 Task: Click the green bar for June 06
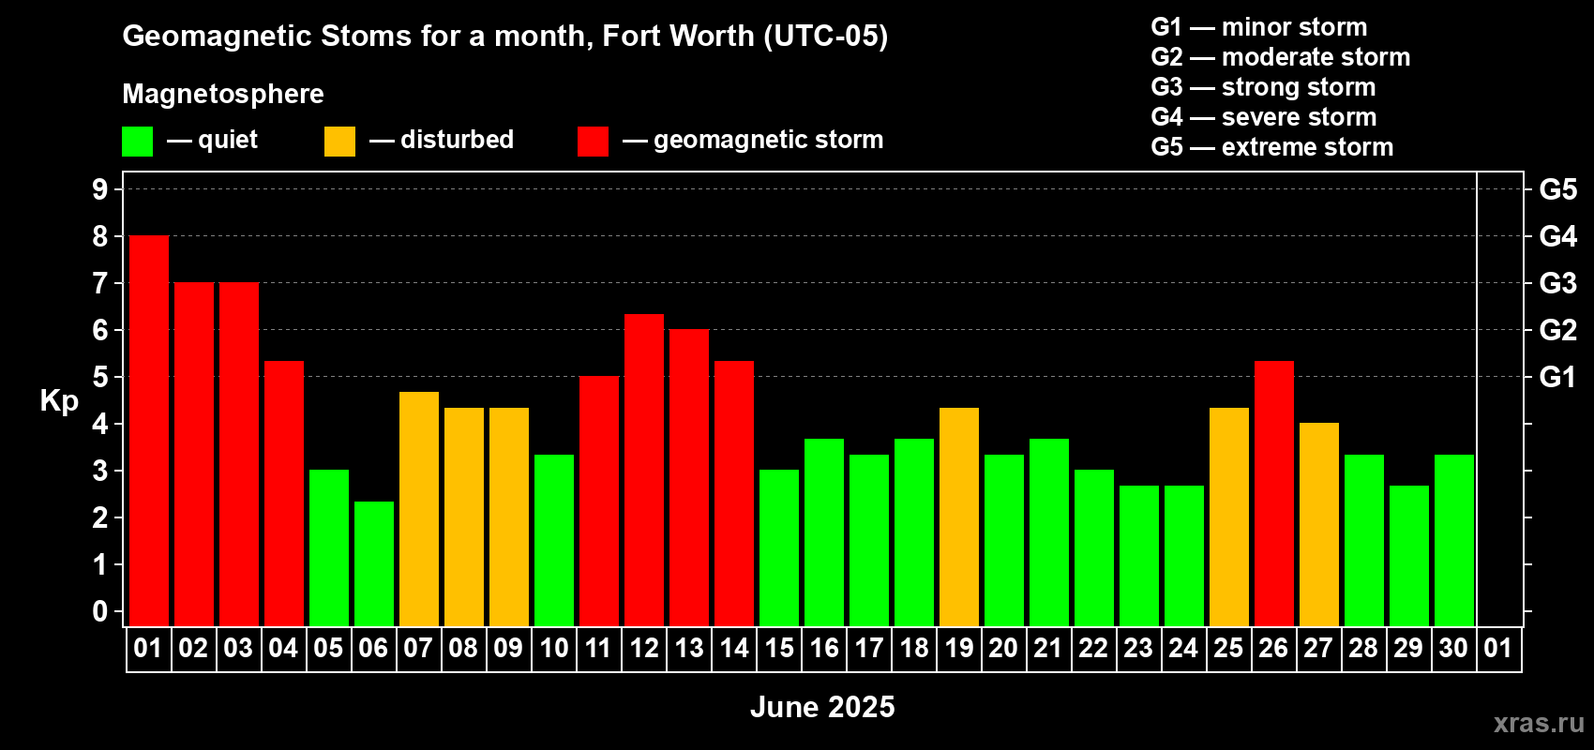(374, 563)
